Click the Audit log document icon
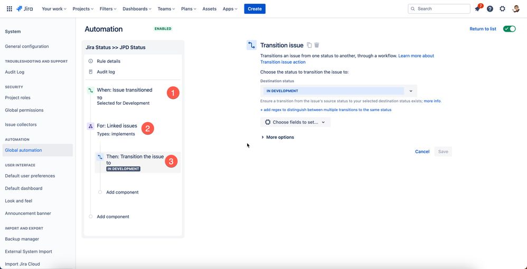This screenshot has width=527, height=269. (90, 72)
